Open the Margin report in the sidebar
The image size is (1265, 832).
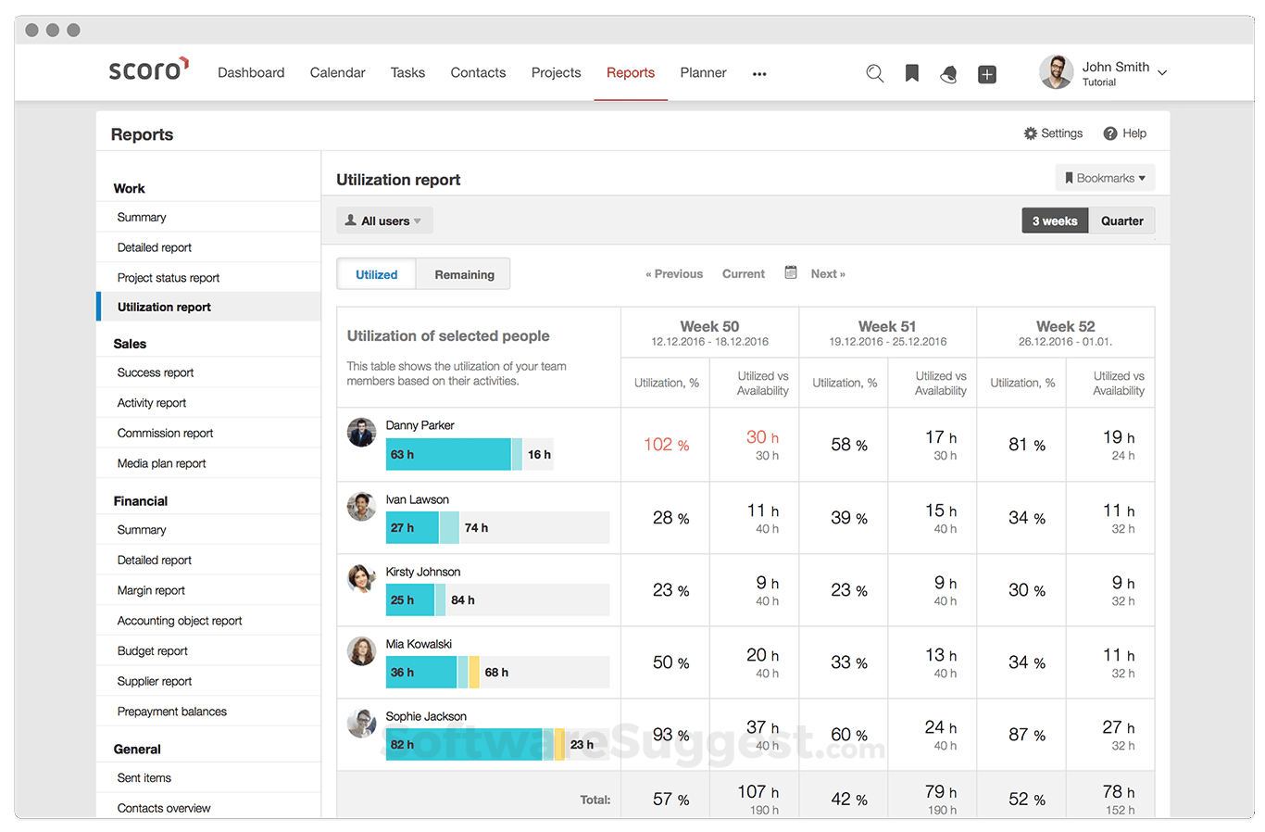pos(152,590)
